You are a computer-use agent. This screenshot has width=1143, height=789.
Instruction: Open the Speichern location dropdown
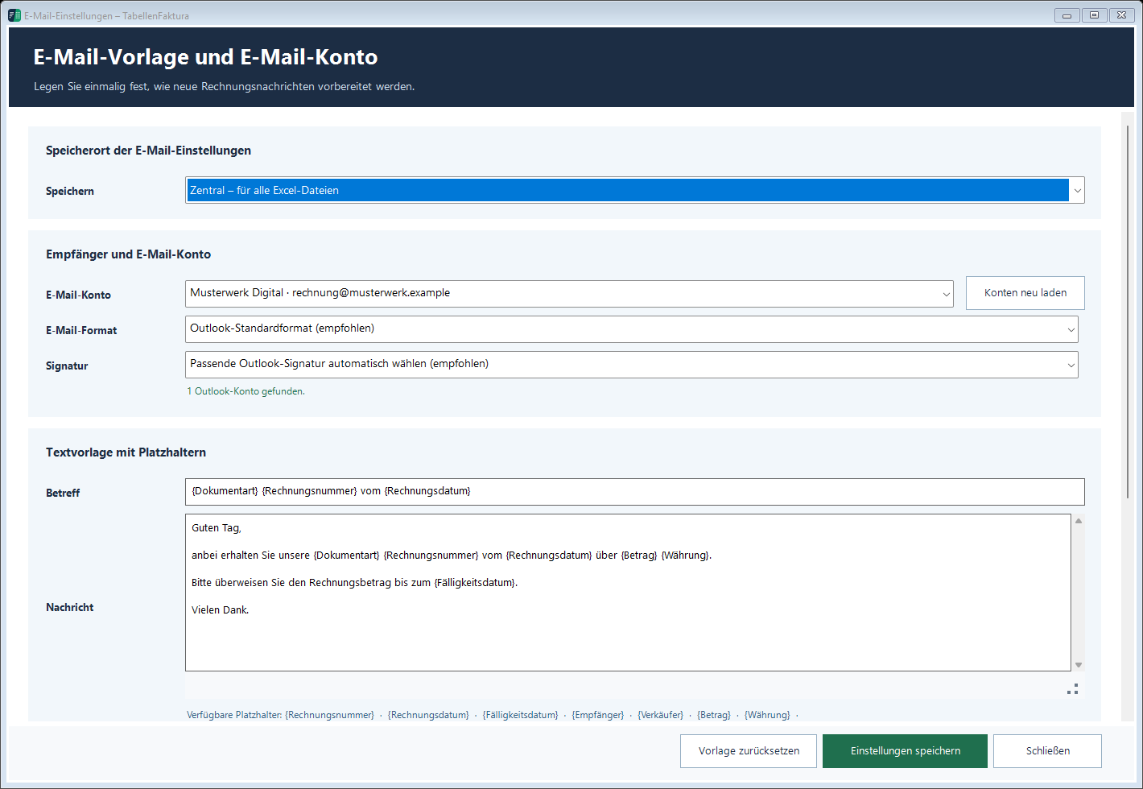tap(634, 190)
